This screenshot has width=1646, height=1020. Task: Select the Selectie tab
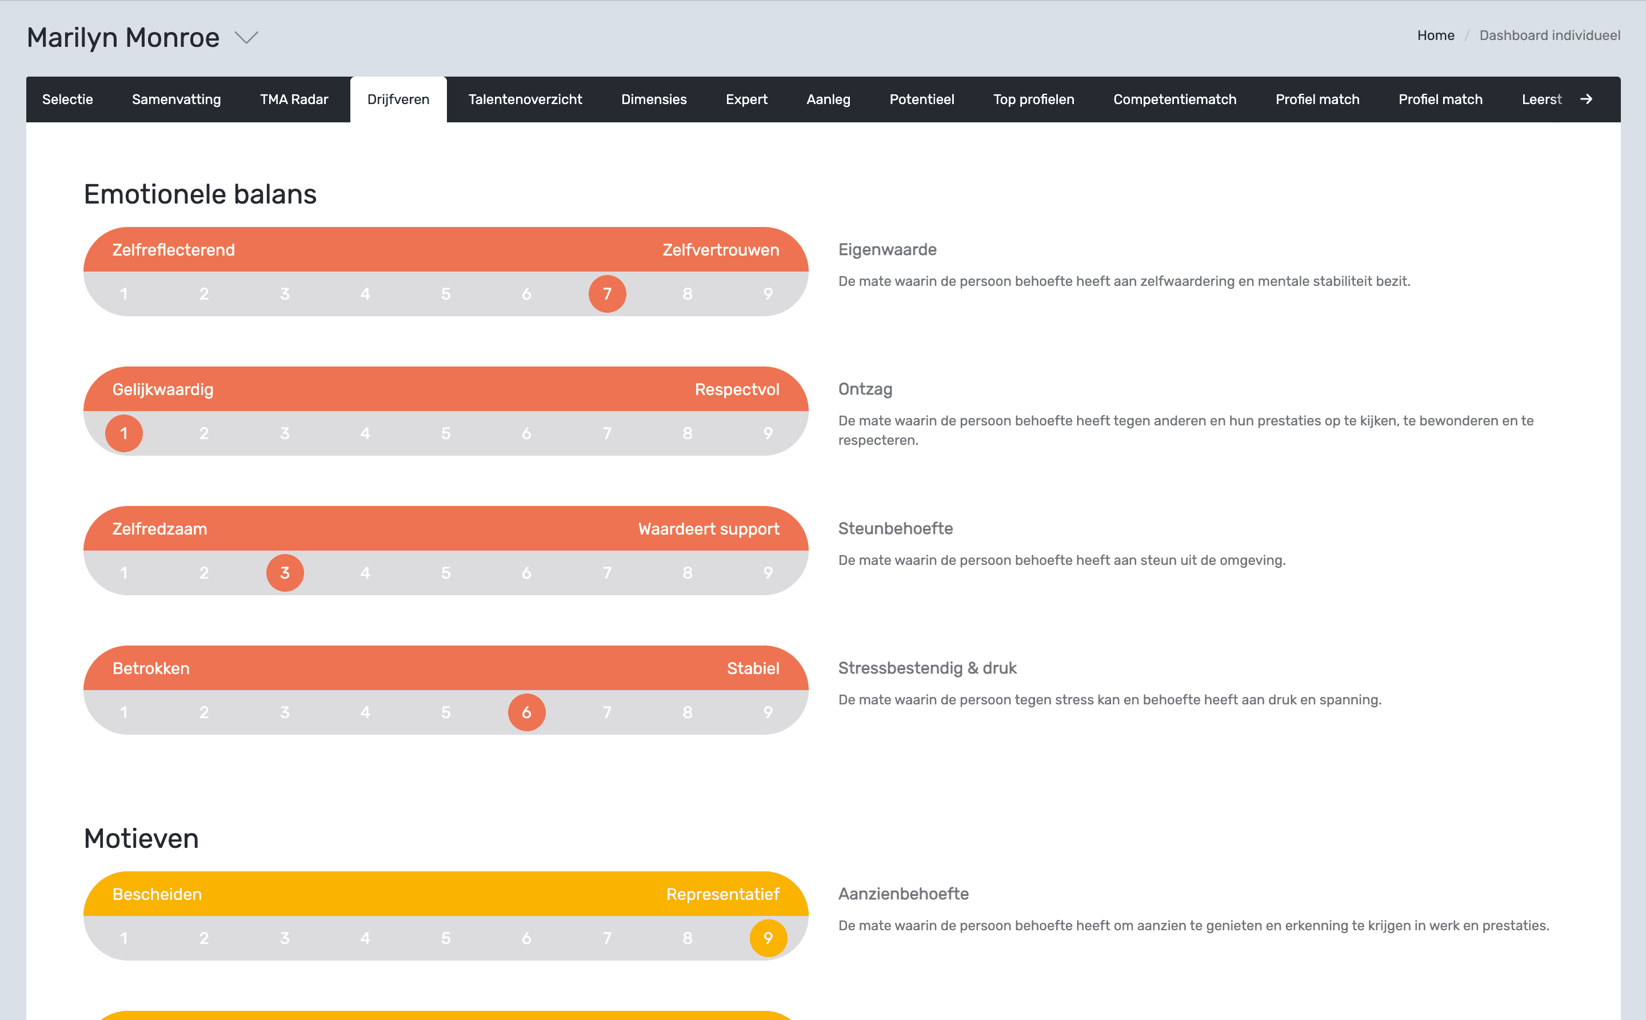(67, 99)
